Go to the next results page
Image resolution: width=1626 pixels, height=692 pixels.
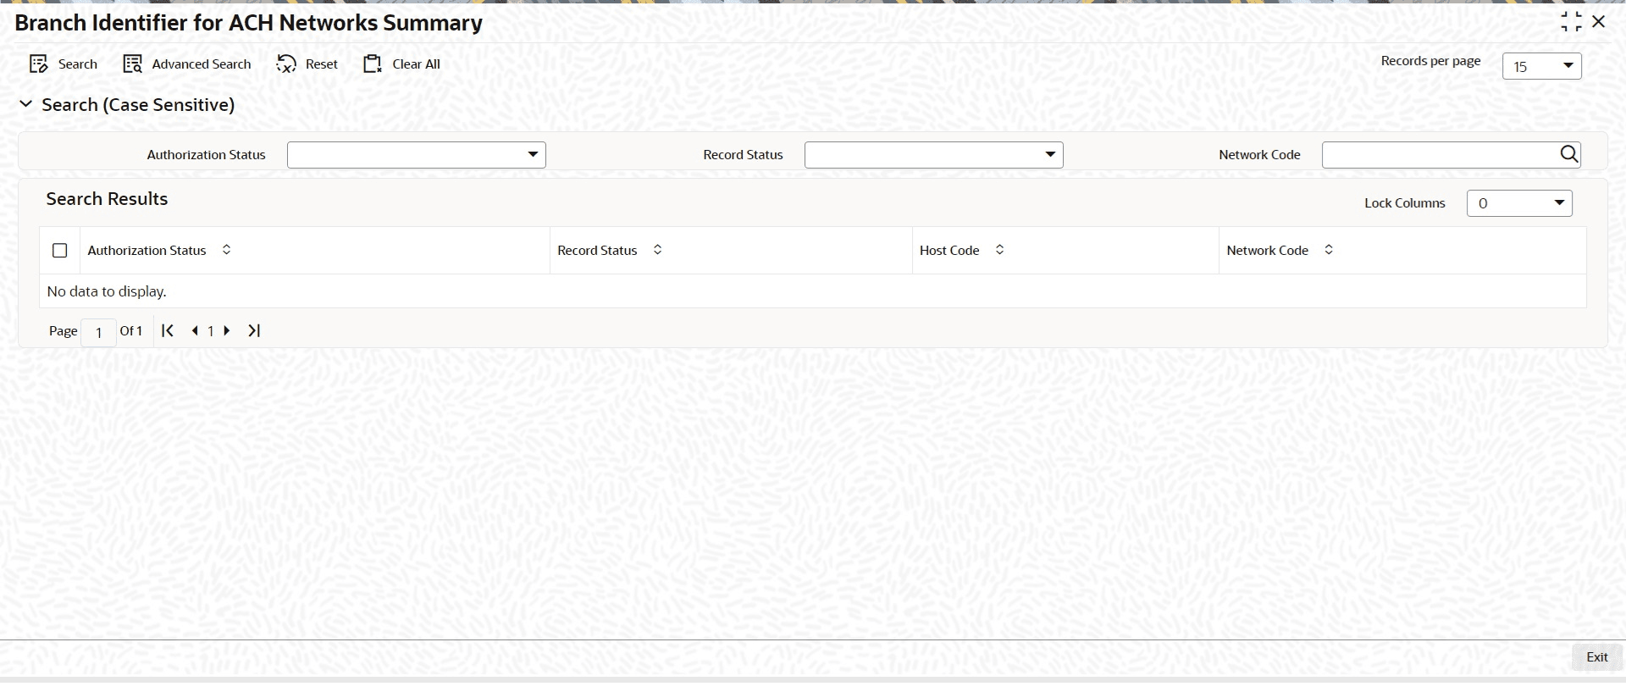(x=227, y=331)
